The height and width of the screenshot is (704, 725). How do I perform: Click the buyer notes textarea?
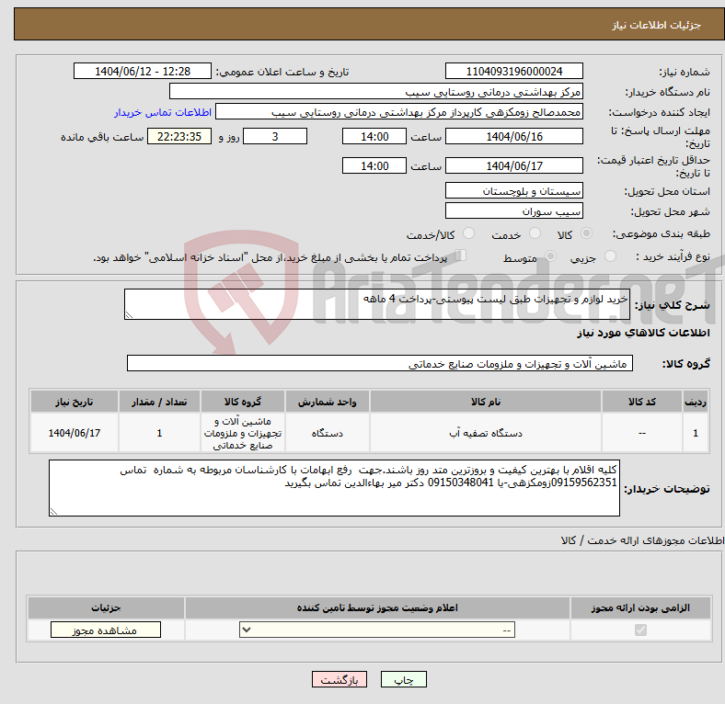334,488
